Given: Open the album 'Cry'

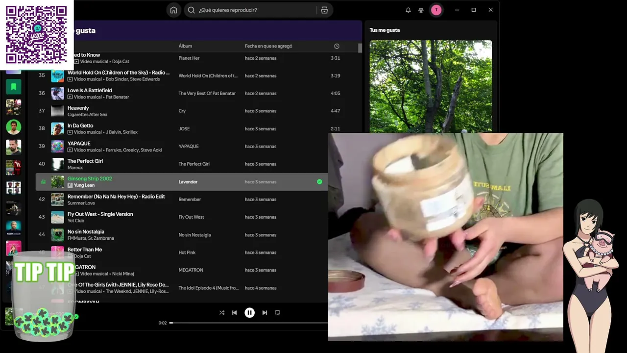Looking at the screenshot, I should click(x=182, y=111).
